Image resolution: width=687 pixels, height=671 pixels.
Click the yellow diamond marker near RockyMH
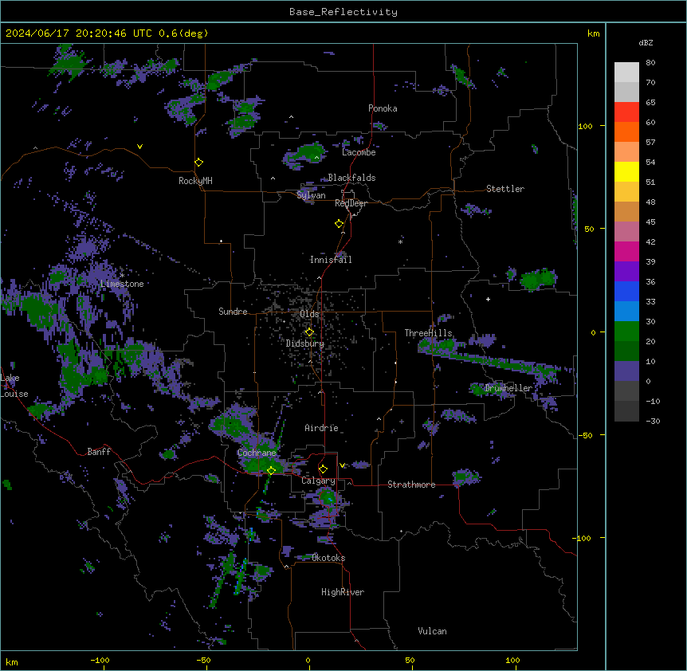click(x=199, y=163)
